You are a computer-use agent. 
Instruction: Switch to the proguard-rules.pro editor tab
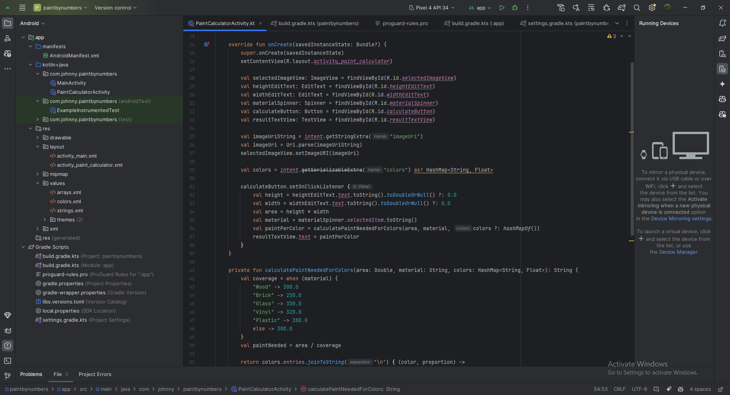pyautogui.click(x=405, y=24)
